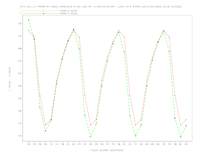
Task: Click the x-axis tick label 36
Action: [x=96, y=144]
